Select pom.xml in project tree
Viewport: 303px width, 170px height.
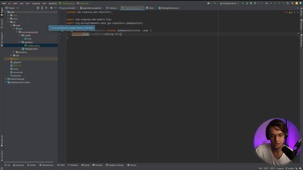click(17, 76)
